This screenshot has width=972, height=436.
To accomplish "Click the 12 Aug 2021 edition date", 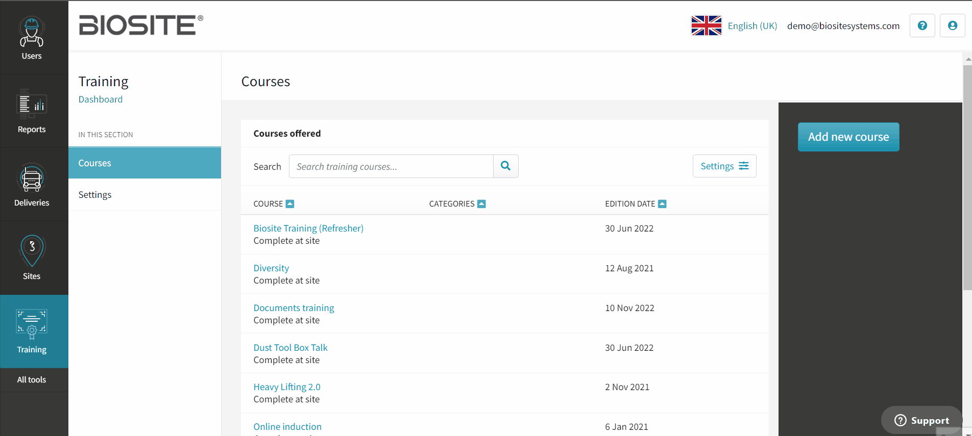I will coord(629,268).
